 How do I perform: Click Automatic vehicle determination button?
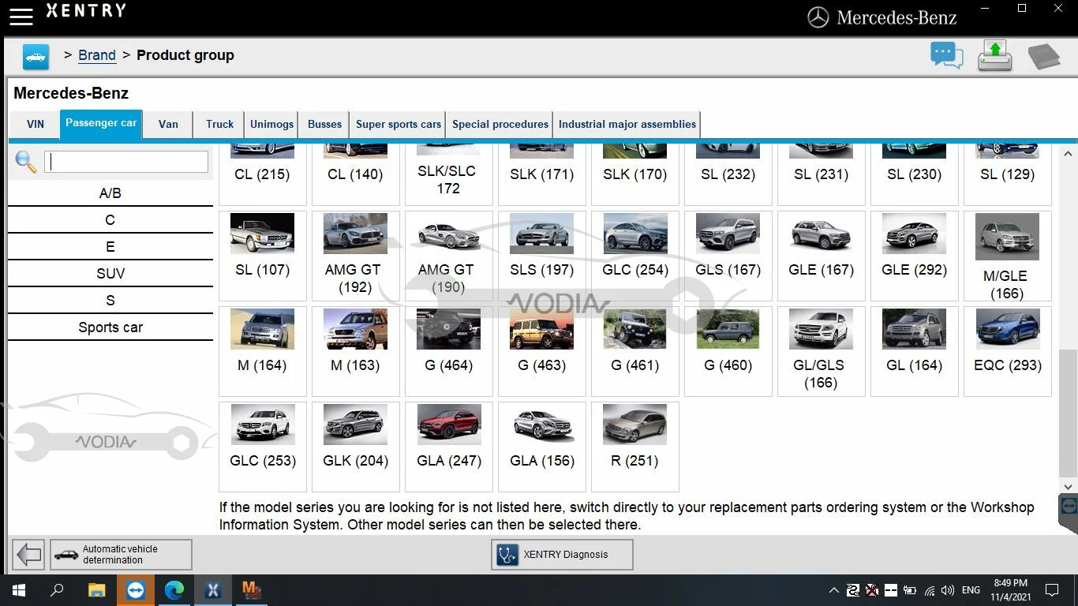pyautogui.click(x=121, y=555)
